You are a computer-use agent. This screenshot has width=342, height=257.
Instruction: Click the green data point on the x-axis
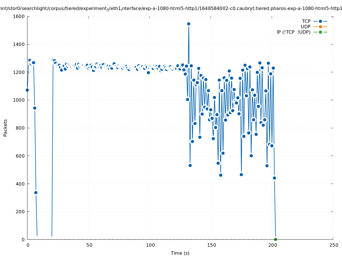tap(275, 239)
